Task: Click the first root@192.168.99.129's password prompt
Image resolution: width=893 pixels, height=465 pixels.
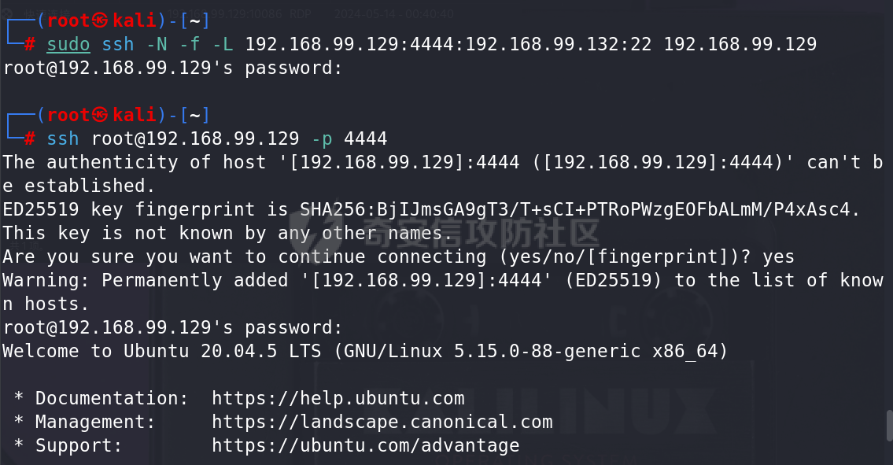Action: (172, 68)
